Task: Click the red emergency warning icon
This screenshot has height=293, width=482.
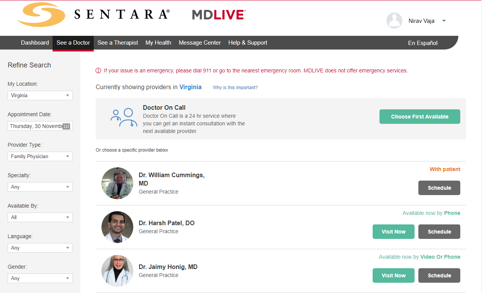Action: click(98, 70)
